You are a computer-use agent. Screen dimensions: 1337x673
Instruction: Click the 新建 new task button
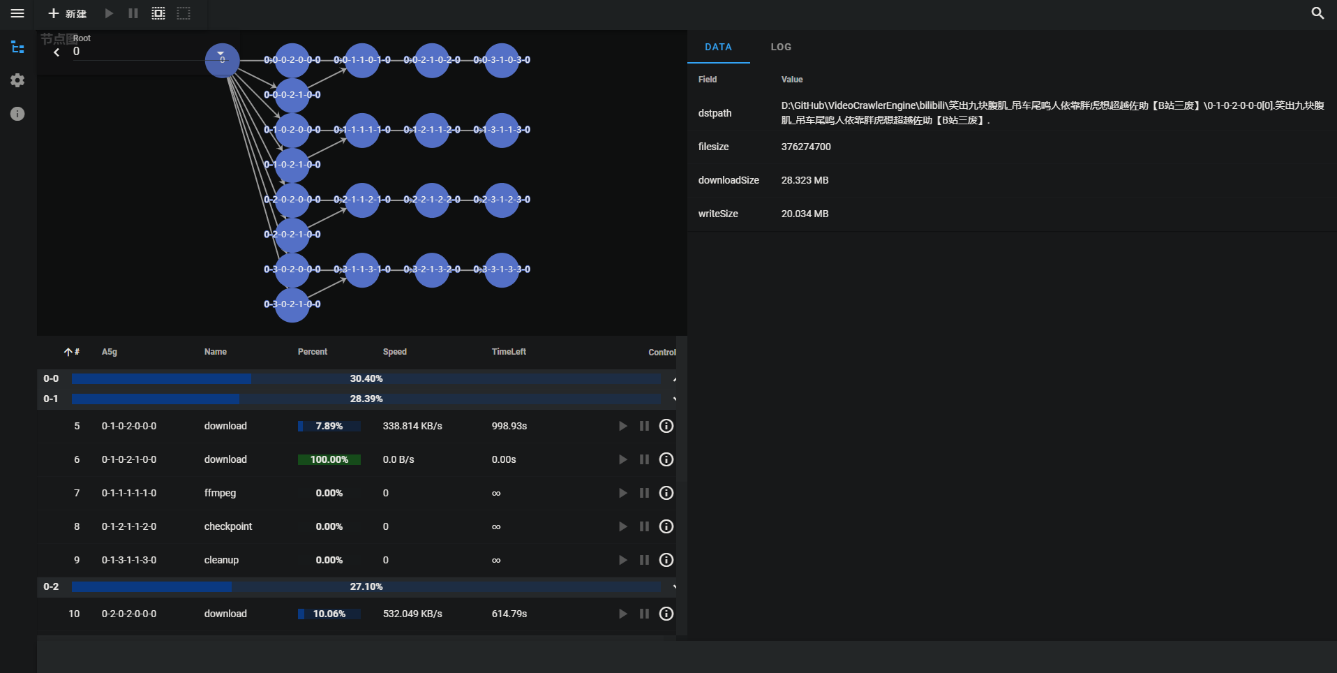[68, 13]
